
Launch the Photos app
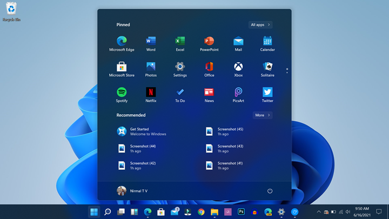click(x=151, y=69)
